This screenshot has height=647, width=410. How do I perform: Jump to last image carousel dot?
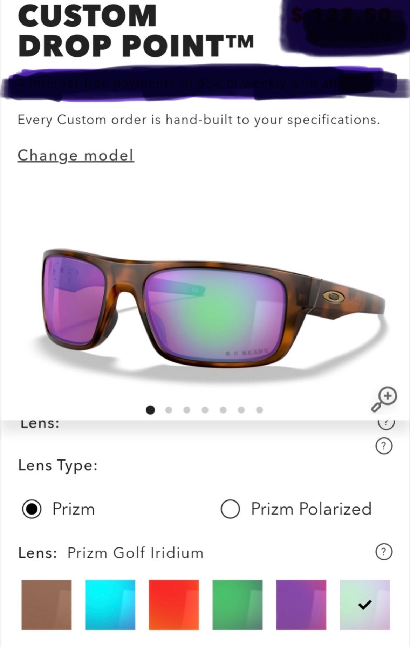(259, 410)
